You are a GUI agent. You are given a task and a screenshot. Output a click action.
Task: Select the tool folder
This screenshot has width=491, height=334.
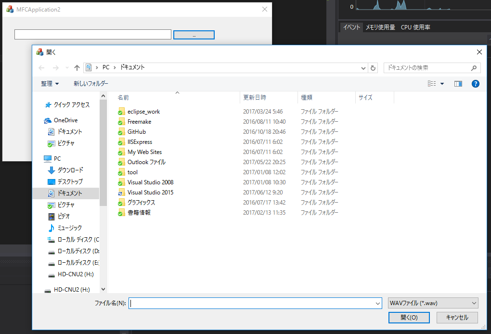click(132, 172)
